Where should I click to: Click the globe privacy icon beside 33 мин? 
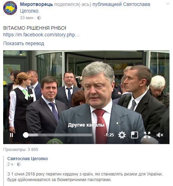pyautogui.click(x=39, y=18)
